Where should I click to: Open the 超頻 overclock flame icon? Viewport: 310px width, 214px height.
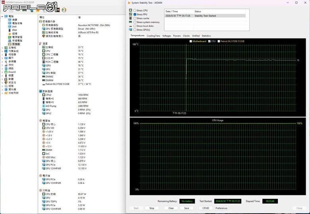coord(10,34)
